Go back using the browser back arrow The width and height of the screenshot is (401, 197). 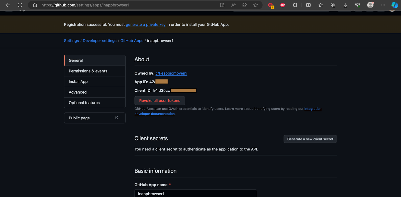[x=8, y=5]
